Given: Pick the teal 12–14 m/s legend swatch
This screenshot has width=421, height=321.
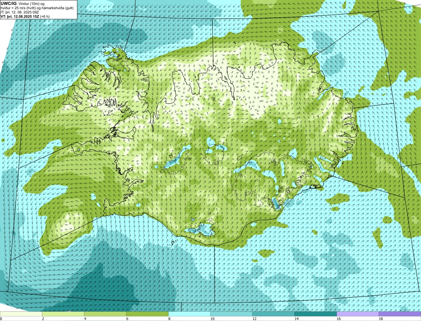Looking at the screenshot, I should tap(274, 314).
